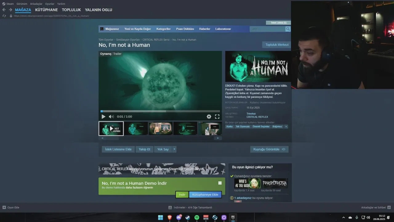This screenshot has height=222, width=394.
Task: Add game with İstek Listesine Ekle
Action: point(118,149)
